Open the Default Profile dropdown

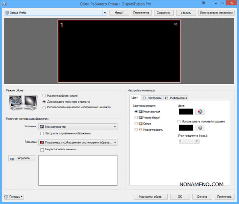pyautogui.click(x=105, y=13)
